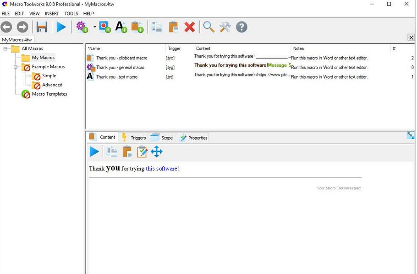
Task: Paste content using Content pane clipboard icon
Action: coord(127,151)
